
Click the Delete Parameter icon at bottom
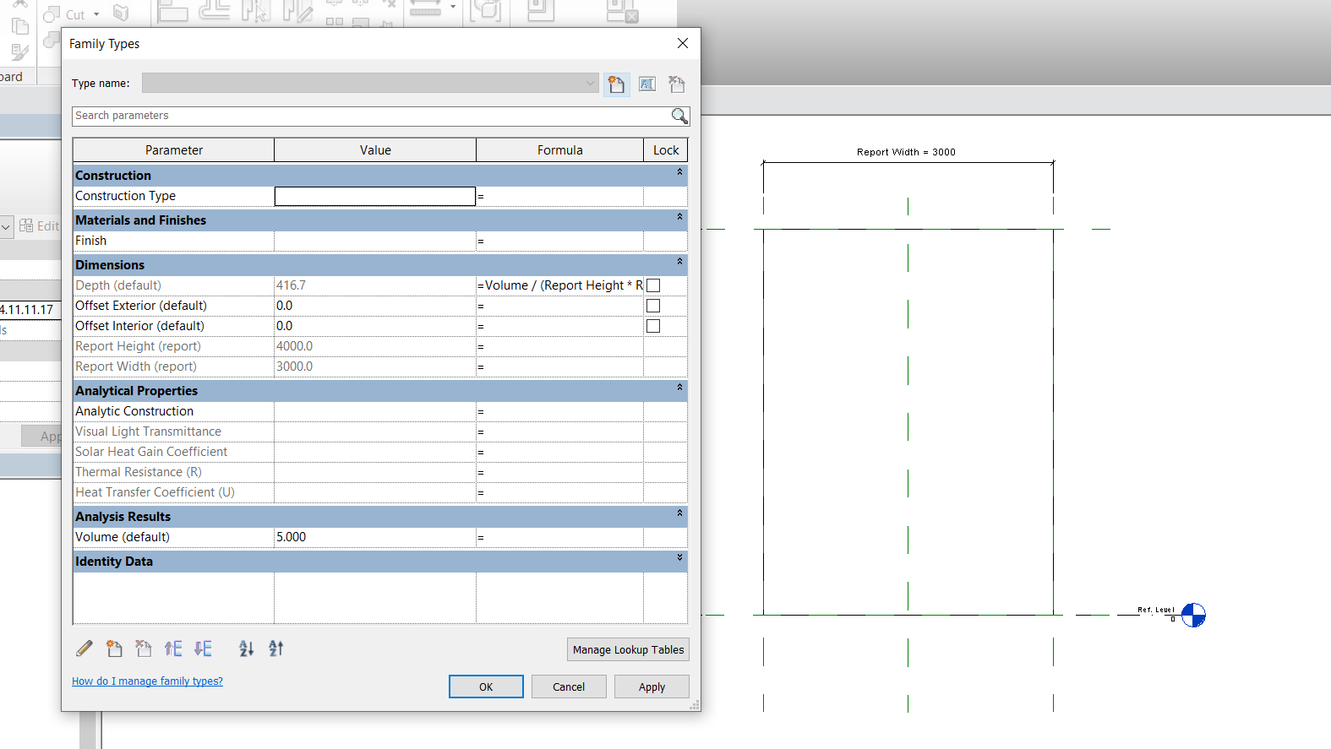click(x=144, y=649)
